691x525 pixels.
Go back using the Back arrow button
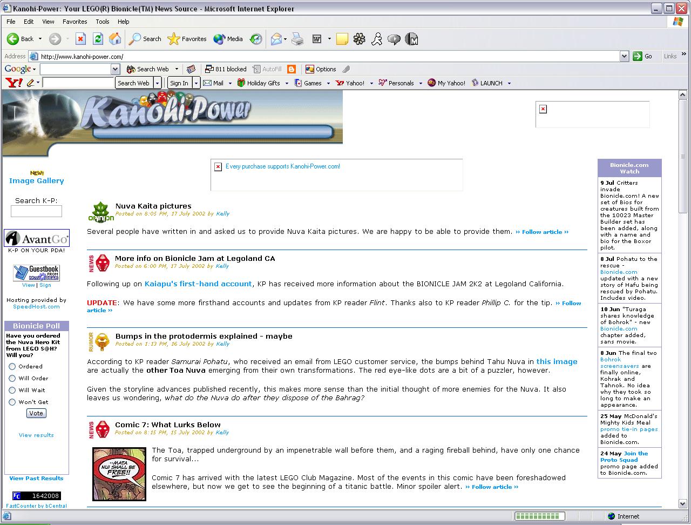[x=20, y=39]
